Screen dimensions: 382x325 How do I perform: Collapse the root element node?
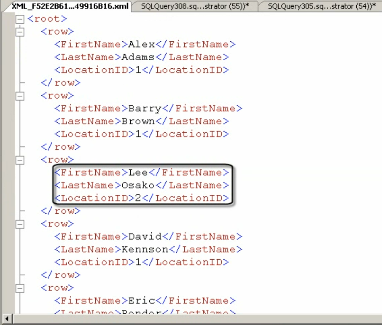[x=20, y=19]
